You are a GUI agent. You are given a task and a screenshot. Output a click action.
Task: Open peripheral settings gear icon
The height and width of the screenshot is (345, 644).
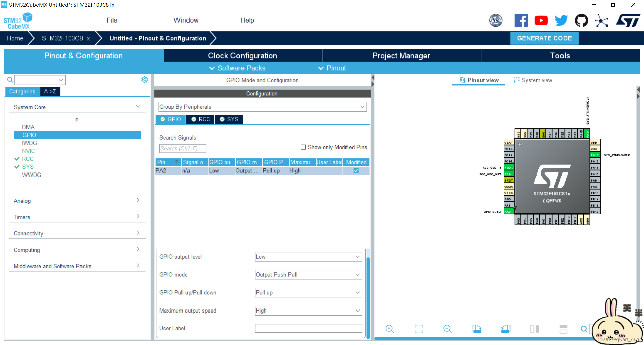[145, 80]
